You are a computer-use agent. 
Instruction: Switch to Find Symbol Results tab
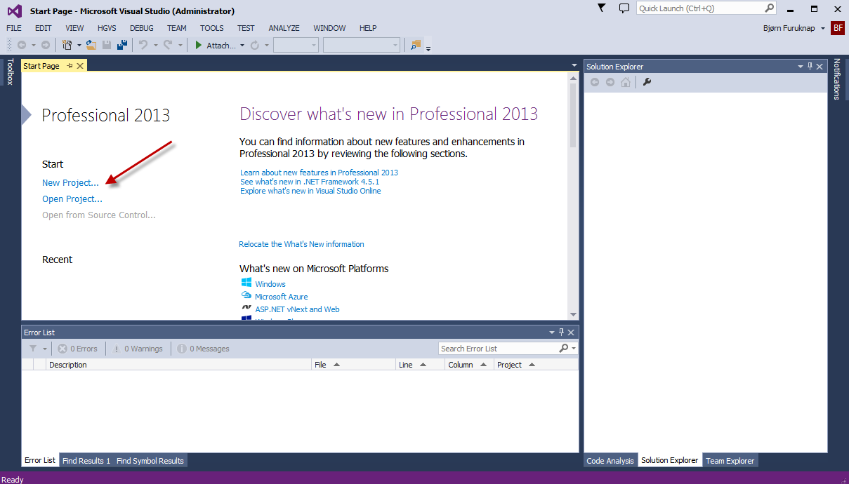click(150, 461)
